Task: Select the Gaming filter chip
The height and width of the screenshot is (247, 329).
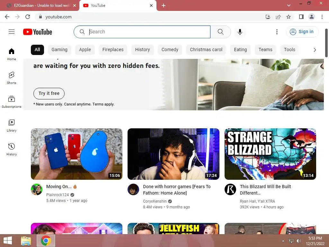Action: coord(59,50)
